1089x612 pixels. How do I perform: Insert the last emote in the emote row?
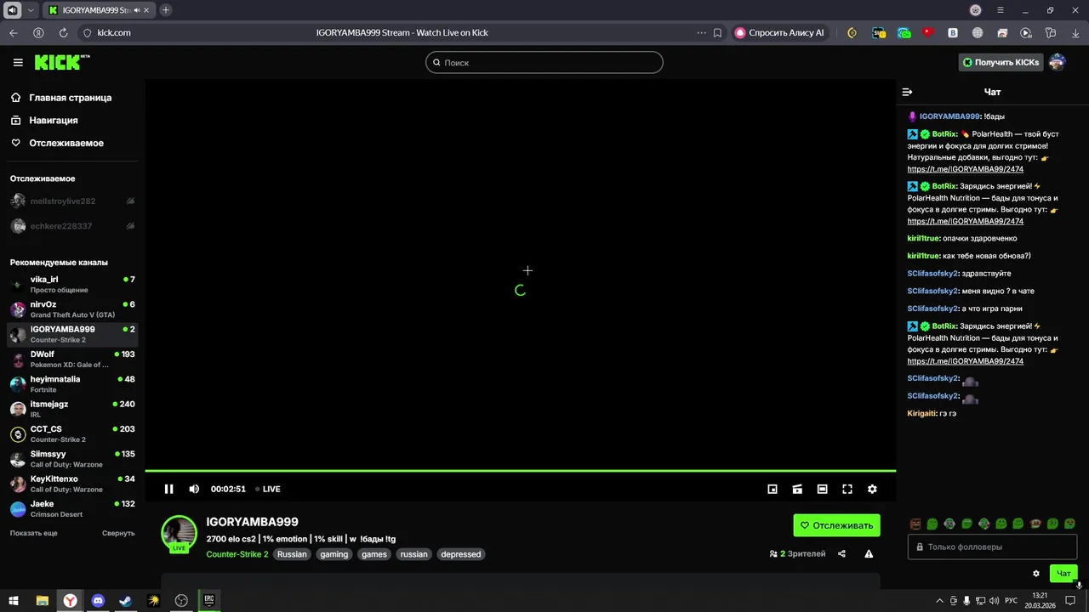1069,524
